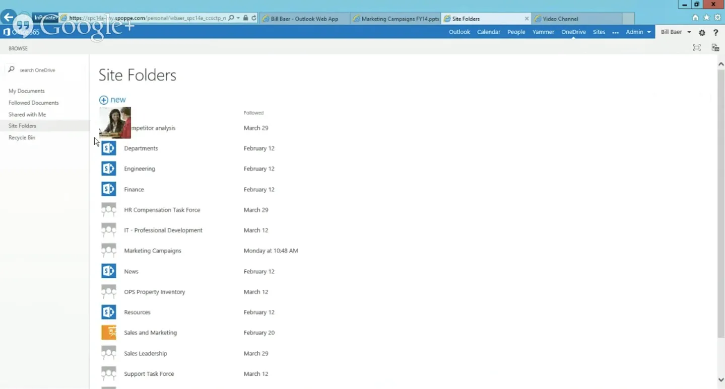Image resolution: width=725 pixels, height=389 pixels.
Task: Open the Help question mark icon
Action: tap(716, 32)
